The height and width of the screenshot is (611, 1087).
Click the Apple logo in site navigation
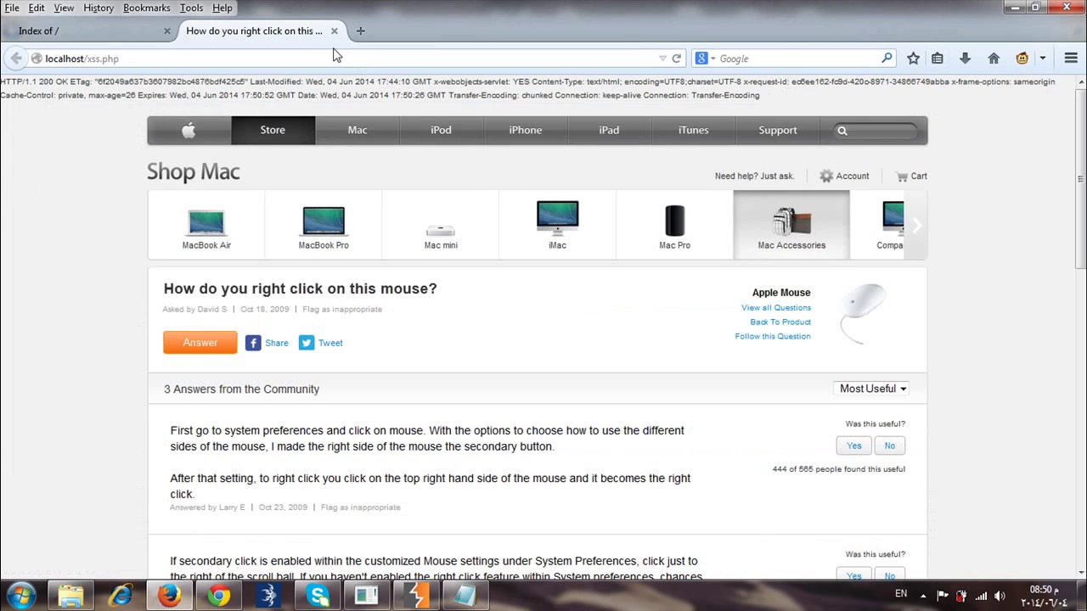click(189, 130)
